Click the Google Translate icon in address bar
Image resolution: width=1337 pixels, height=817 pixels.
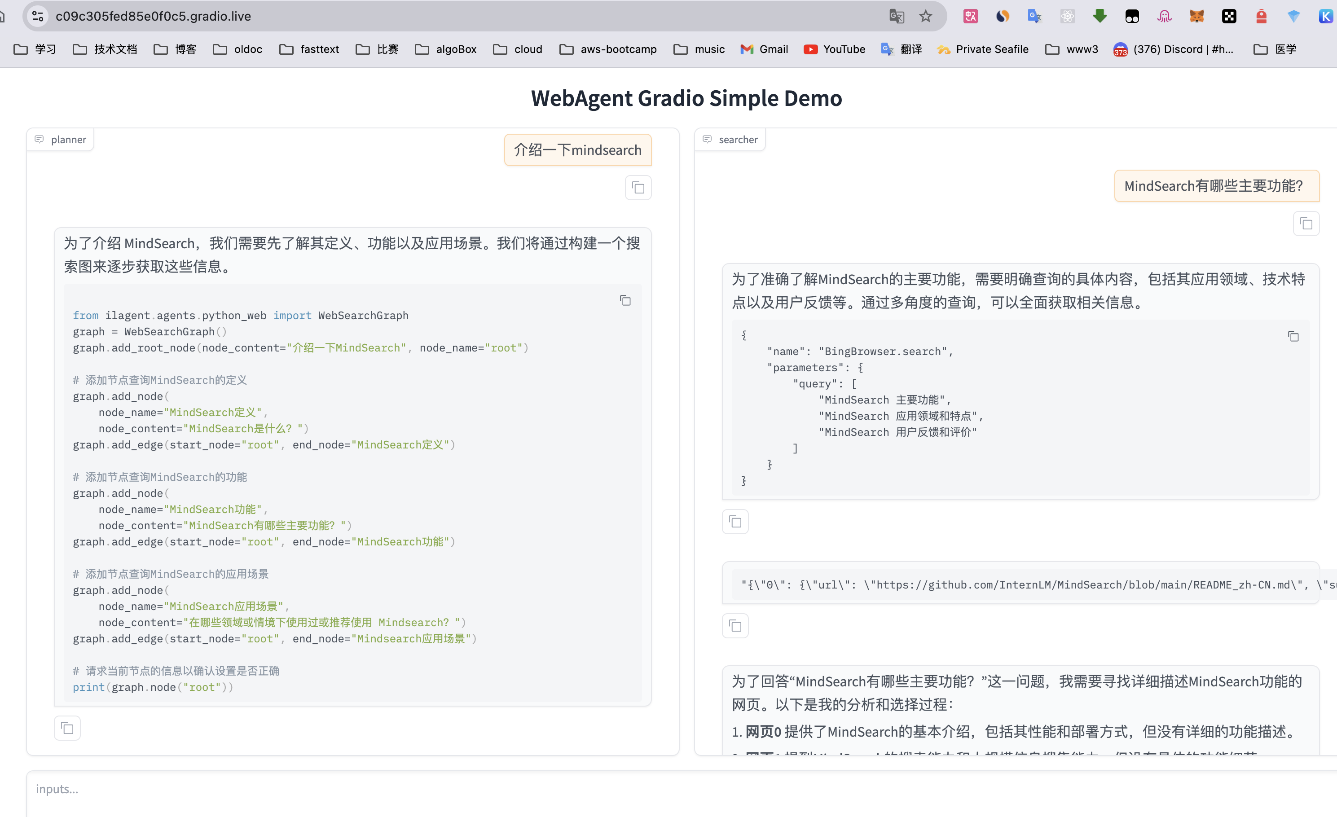coord(897,16)
